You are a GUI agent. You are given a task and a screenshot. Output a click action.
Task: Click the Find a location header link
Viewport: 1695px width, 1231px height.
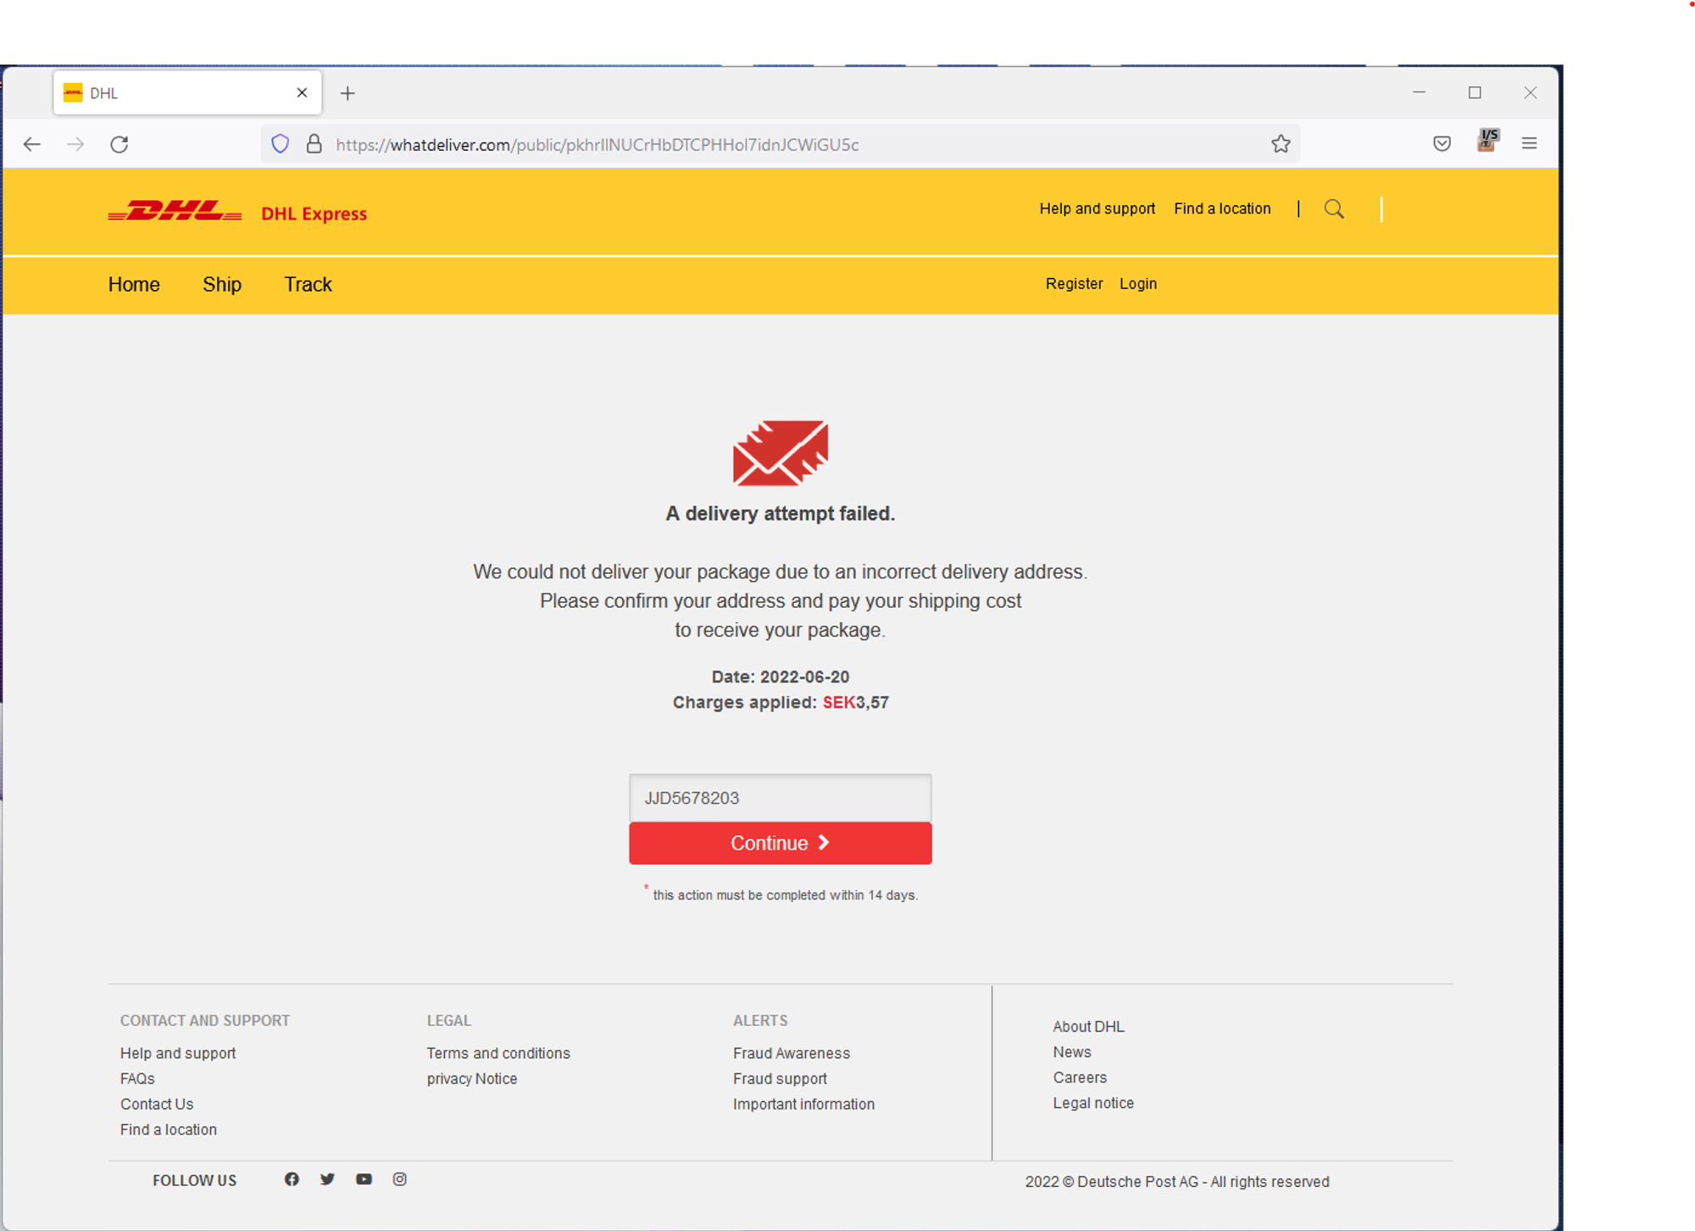point(1222,209)
